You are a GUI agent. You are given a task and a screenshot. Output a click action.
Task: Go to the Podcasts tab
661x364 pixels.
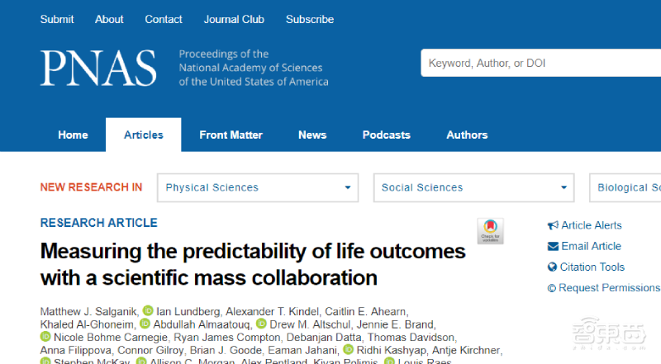(x=386, y=135)
